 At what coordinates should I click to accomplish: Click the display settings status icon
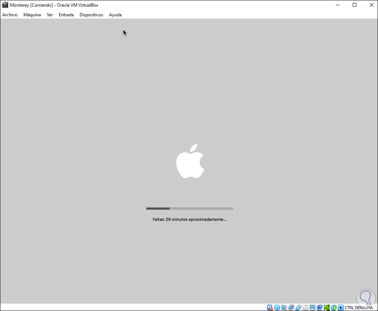tap(313, 307)
